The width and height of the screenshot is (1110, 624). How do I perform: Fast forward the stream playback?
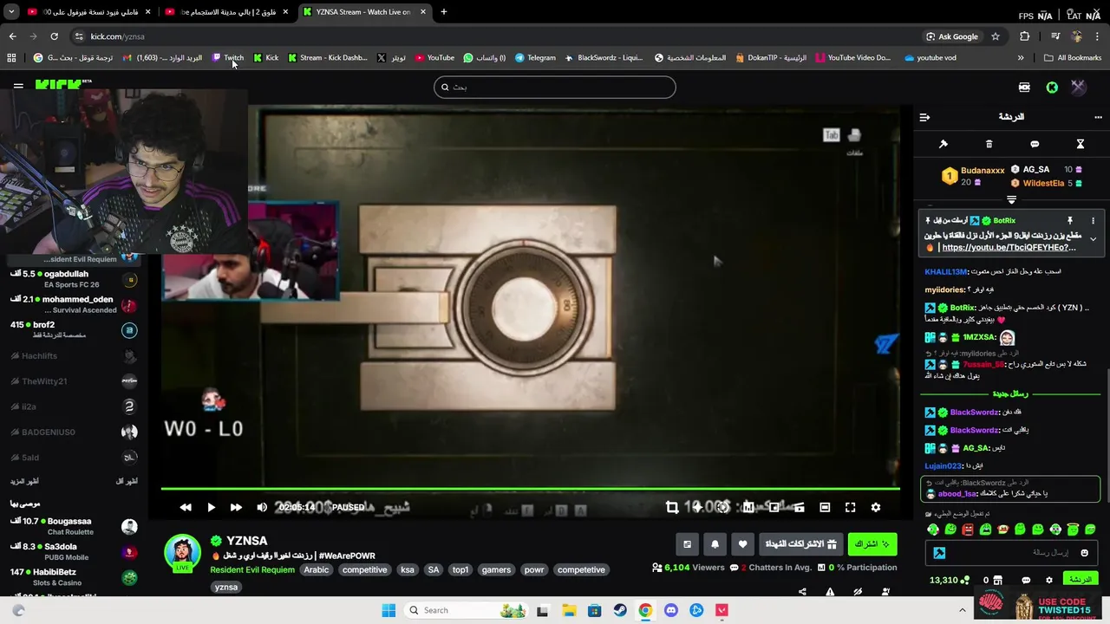(x=236, y=507)
